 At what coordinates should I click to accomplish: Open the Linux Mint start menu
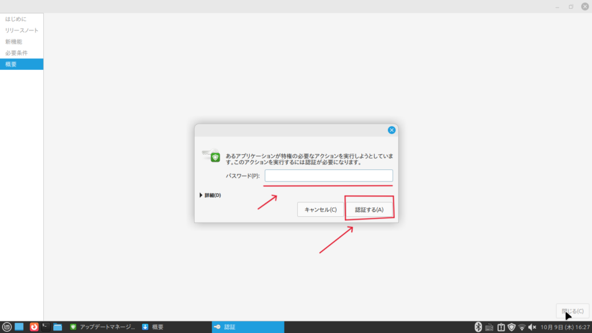[x=7, y=327]
